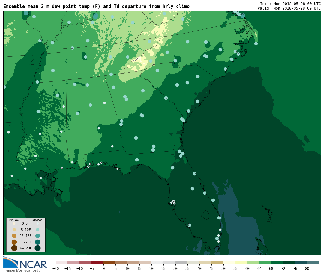Click the above 5-10F light teal legend circle
The height and width of the screenshot is (274, 324).
point(37,230)
